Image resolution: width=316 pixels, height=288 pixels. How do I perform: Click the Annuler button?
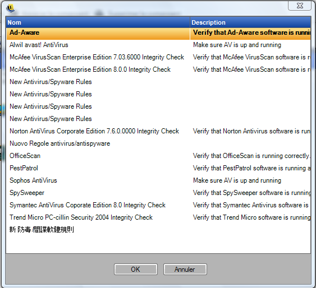pos(185,269)
